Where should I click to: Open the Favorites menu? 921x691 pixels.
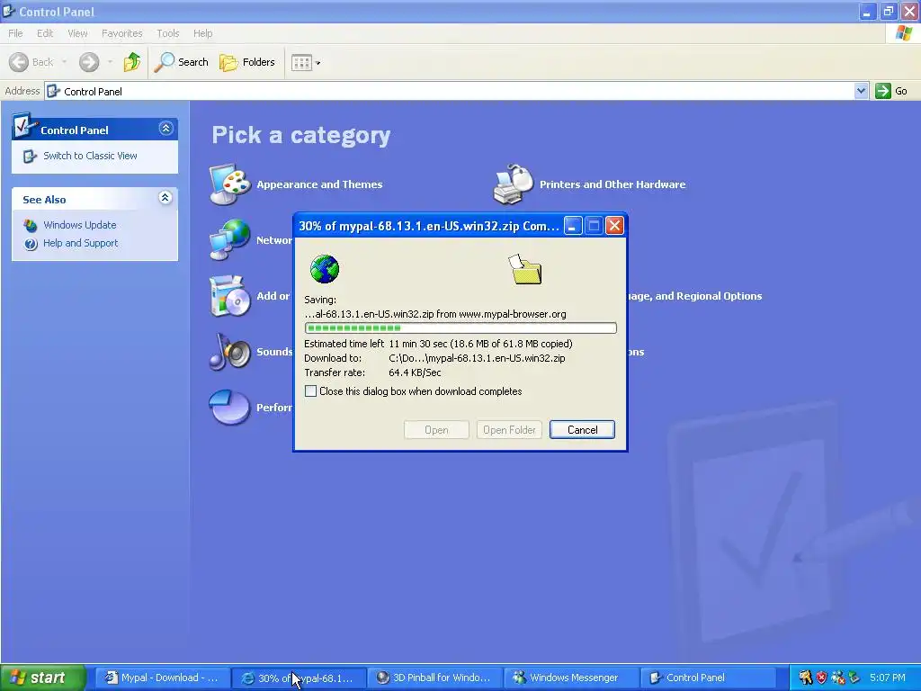point(121,33)
